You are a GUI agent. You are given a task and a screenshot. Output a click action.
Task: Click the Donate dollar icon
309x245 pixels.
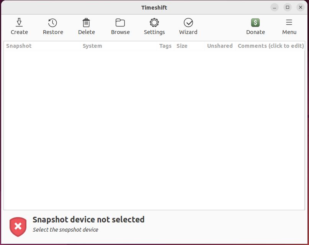point(255,23)
